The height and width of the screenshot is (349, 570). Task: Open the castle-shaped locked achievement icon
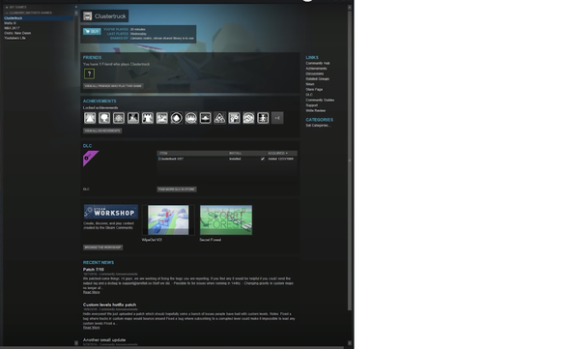click(148, 118)
